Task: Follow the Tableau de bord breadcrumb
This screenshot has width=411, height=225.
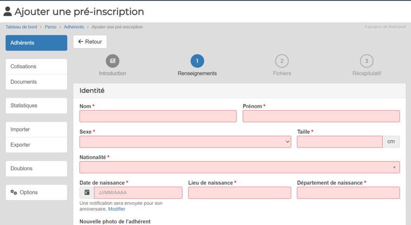Action: coord(21,27)
